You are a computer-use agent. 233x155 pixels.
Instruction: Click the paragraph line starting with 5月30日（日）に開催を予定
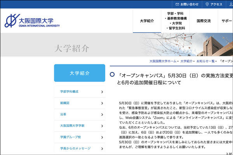pos(176,103)
